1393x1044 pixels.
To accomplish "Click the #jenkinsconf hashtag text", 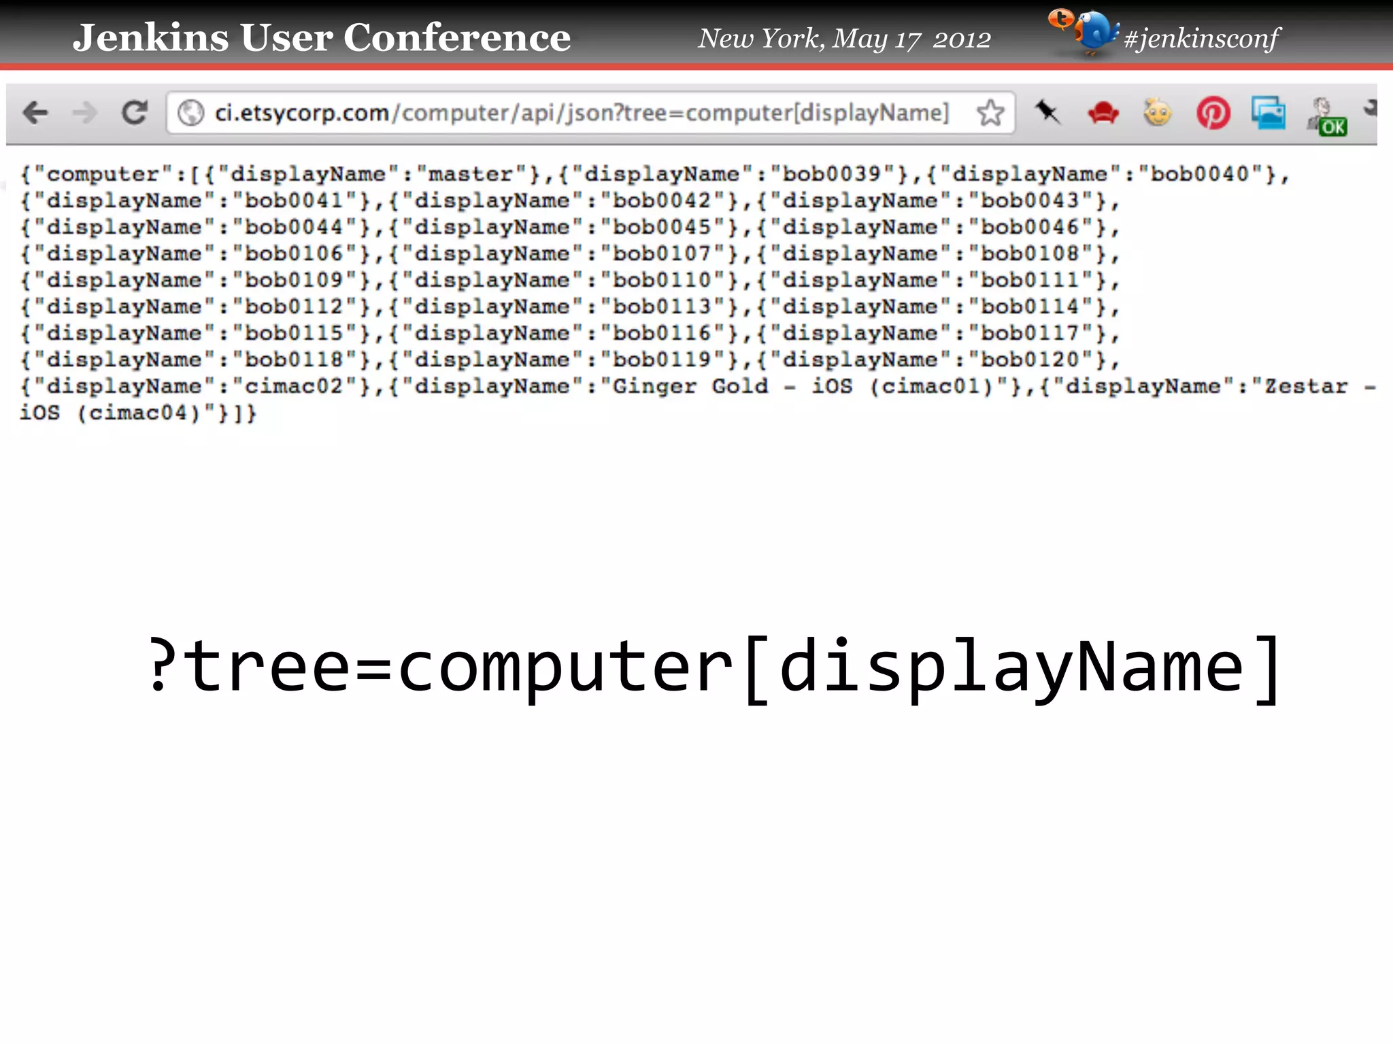I will (1202, 38).
